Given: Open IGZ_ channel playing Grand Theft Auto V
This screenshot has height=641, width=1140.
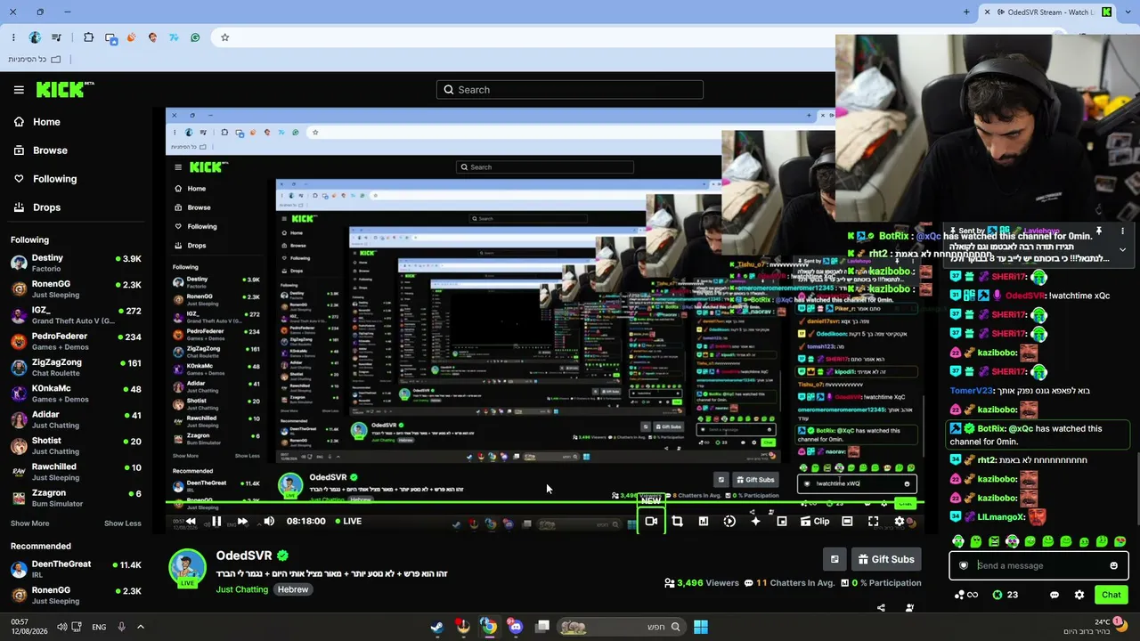Looking at the screenshot, I should [76, 315].
